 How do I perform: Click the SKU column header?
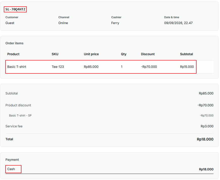(55, 54)
